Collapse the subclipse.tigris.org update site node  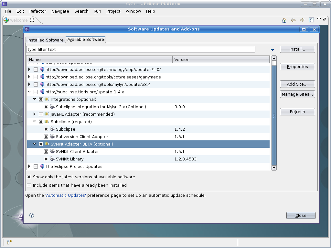point(29,92)
